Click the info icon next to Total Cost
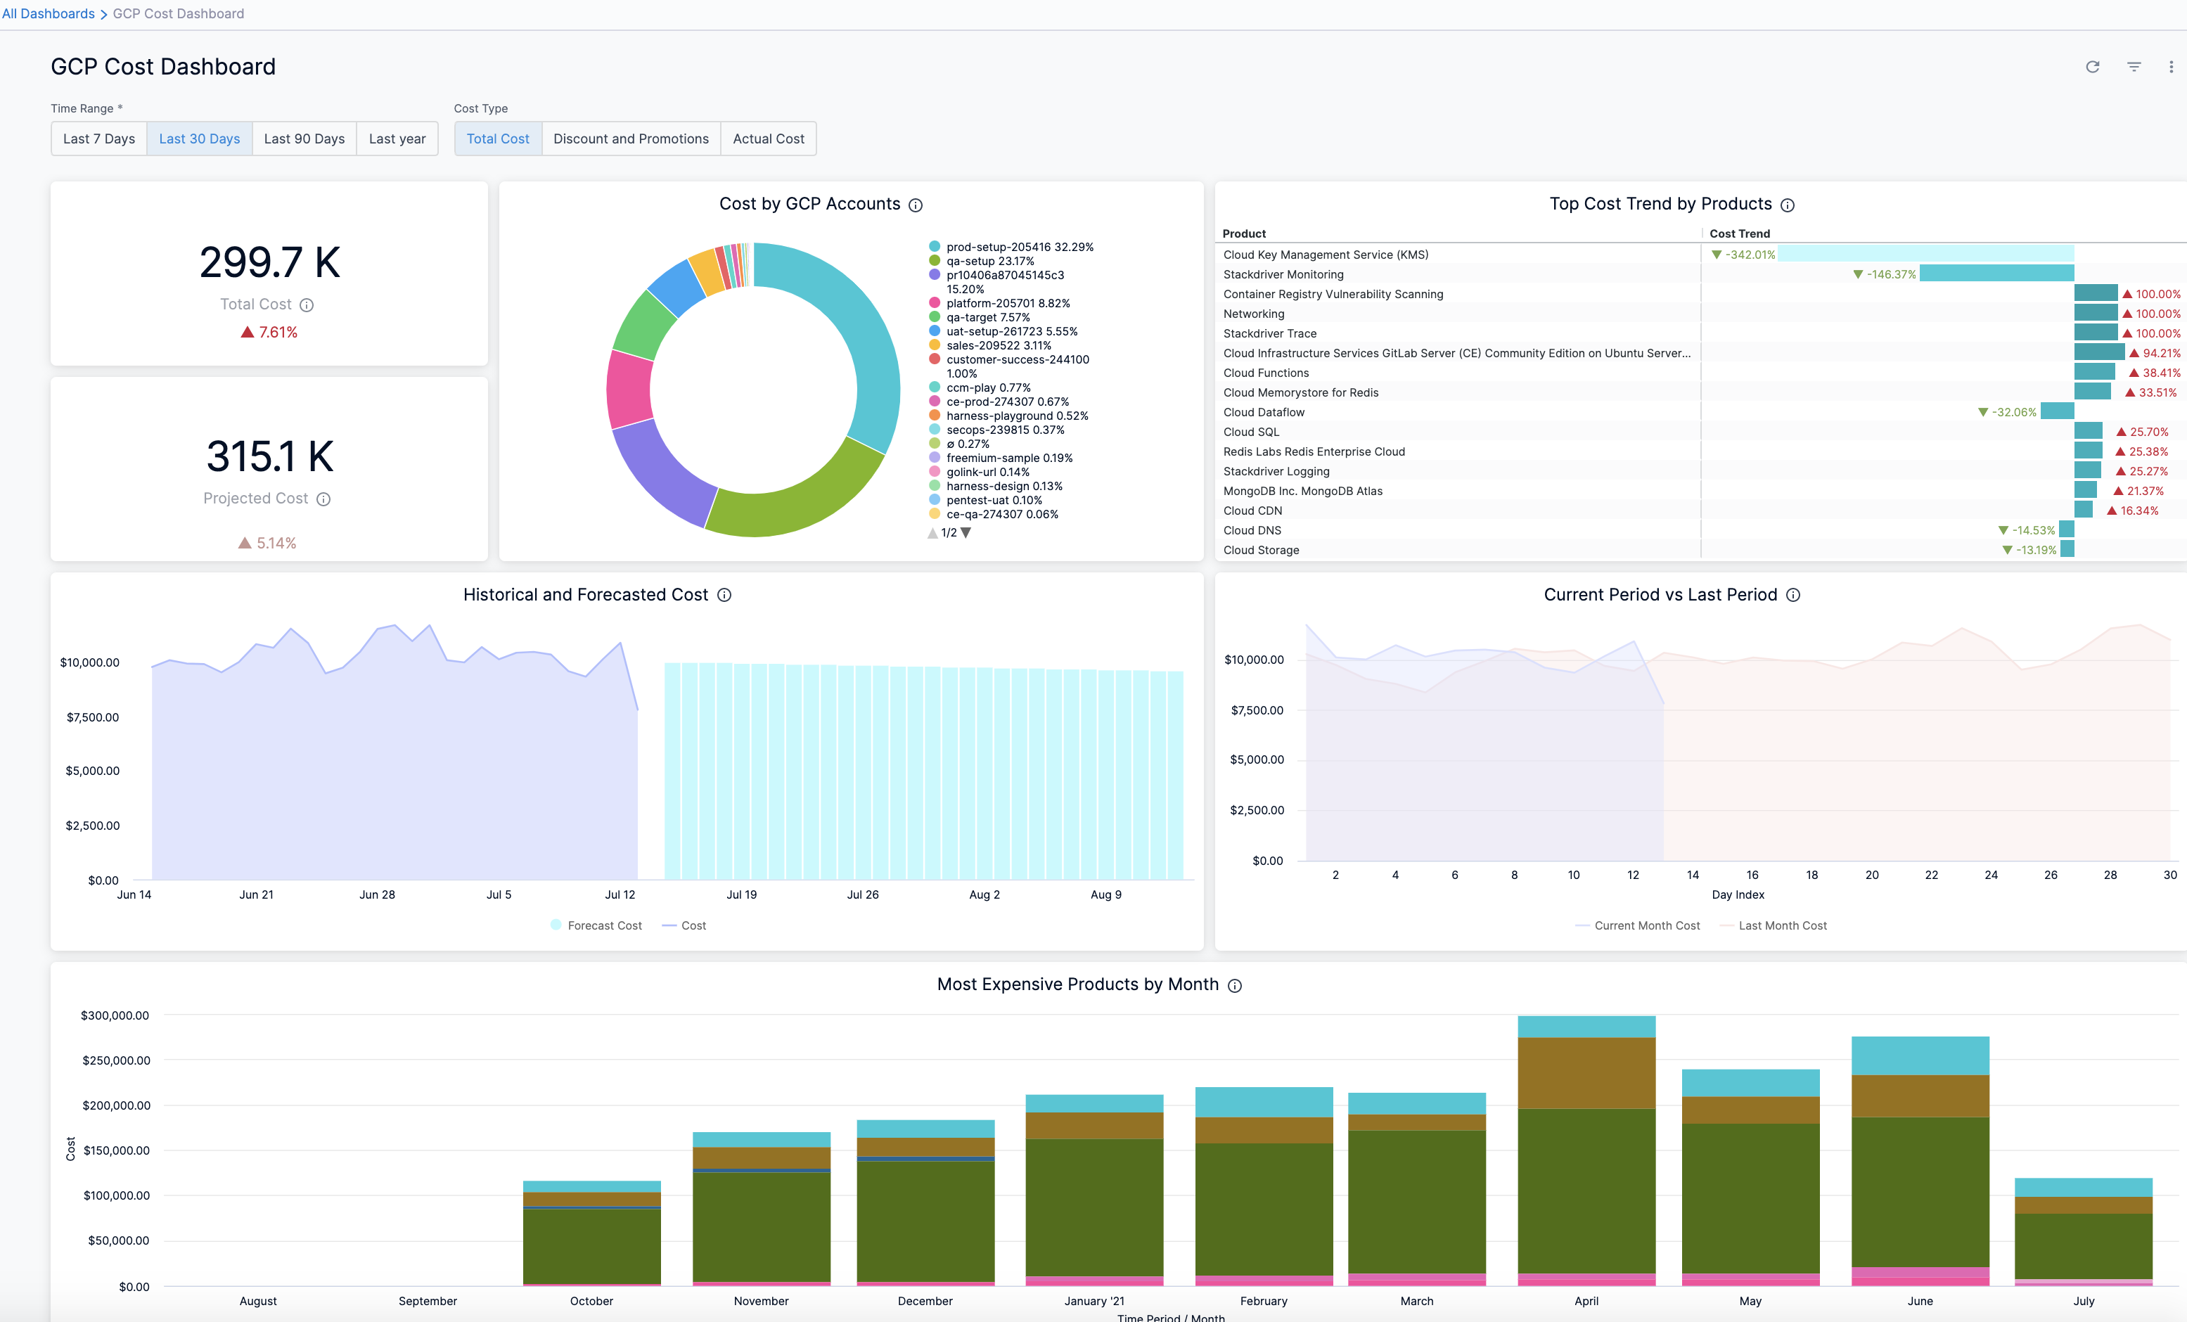 306,304
